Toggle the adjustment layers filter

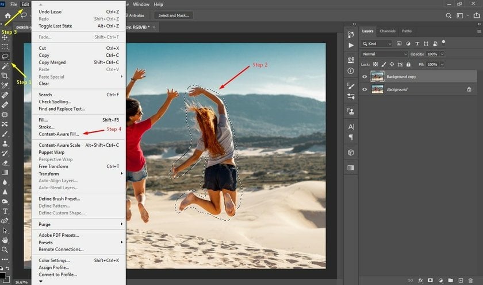tap(408, 44)
